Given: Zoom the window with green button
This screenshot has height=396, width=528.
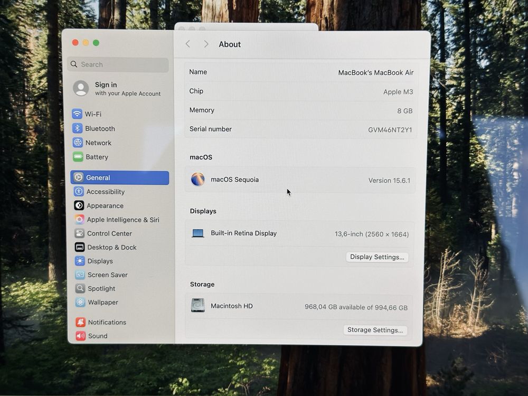Looking at the screenshot, I should click(96, 43).
